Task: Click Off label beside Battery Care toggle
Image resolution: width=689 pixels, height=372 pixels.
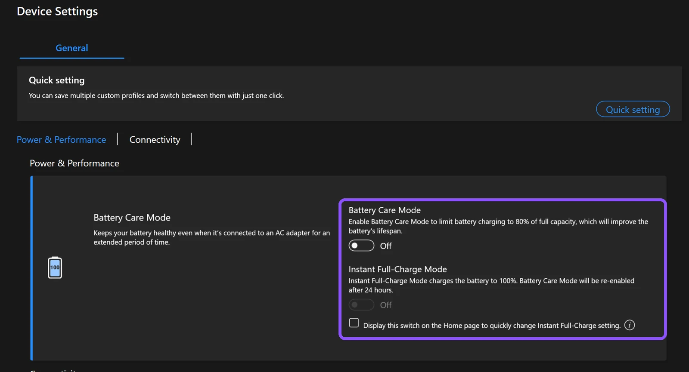Action: tap(386, 246)
